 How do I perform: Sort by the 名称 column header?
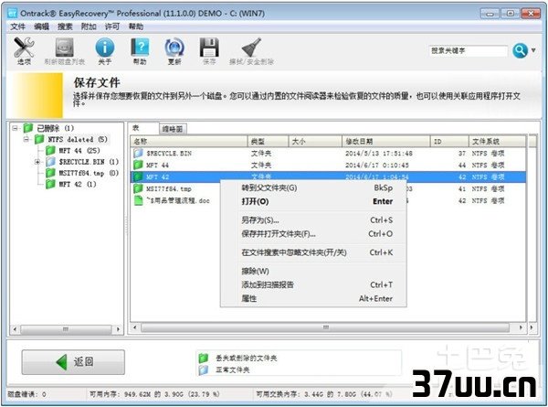coord(189,142)
